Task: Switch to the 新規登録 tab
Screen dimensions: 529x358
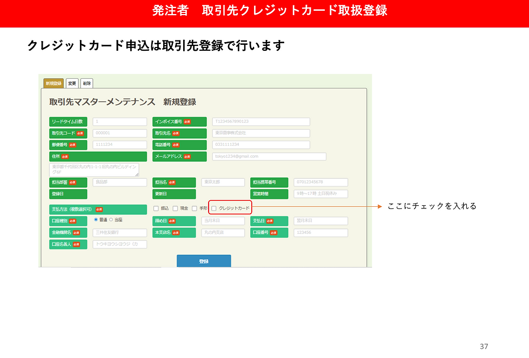Action: [53, 83]
